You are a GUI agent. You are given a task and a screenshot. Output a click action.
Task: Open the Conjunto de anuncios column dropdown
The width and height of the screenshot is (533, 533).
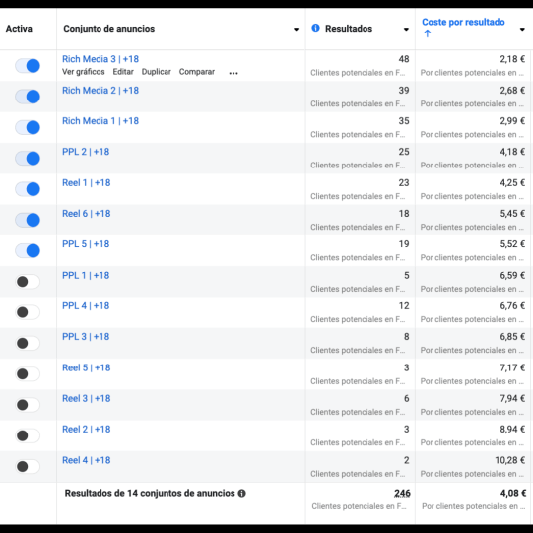(297, 30)
